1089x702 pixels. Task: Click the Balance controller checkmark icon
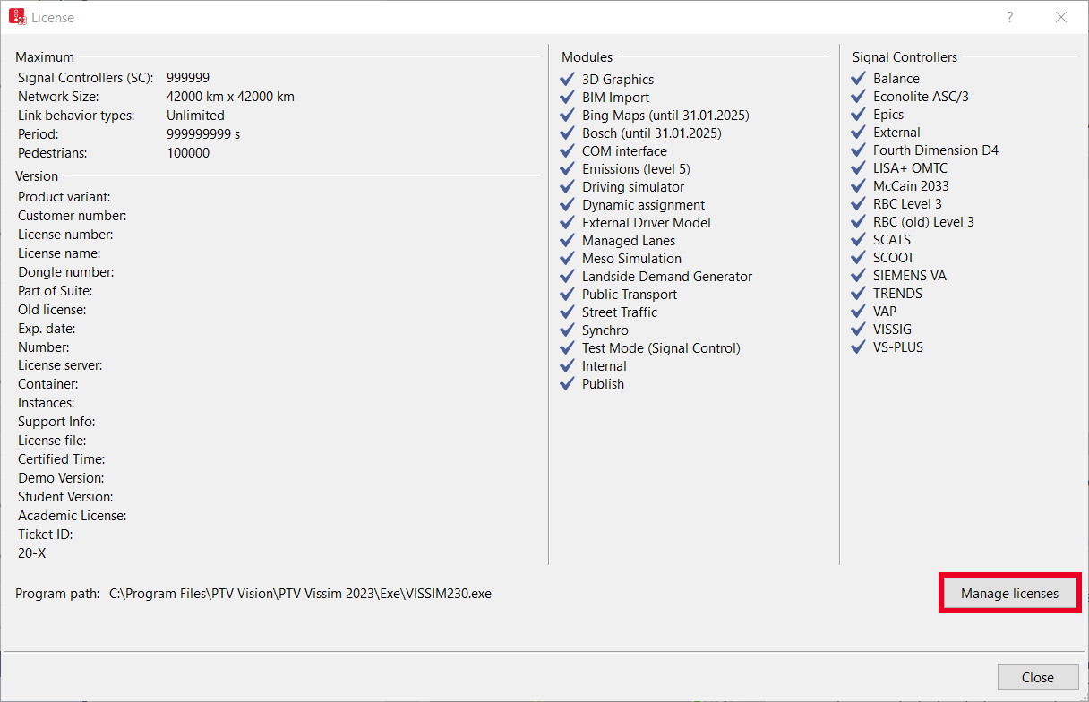pos(858,78)
